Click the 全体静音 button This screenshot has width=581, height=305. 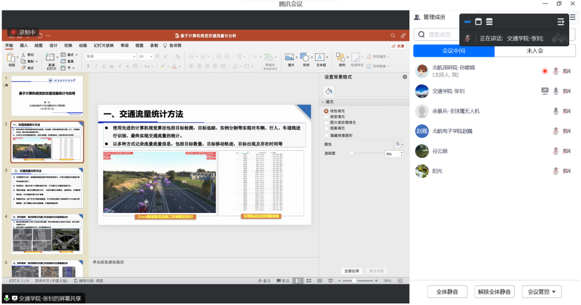click(x=447, y=292)
